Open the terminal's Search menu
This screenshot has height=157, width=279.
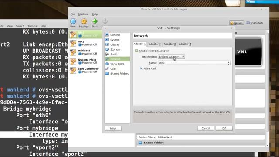pyautogui.click(x=20, y=26)
